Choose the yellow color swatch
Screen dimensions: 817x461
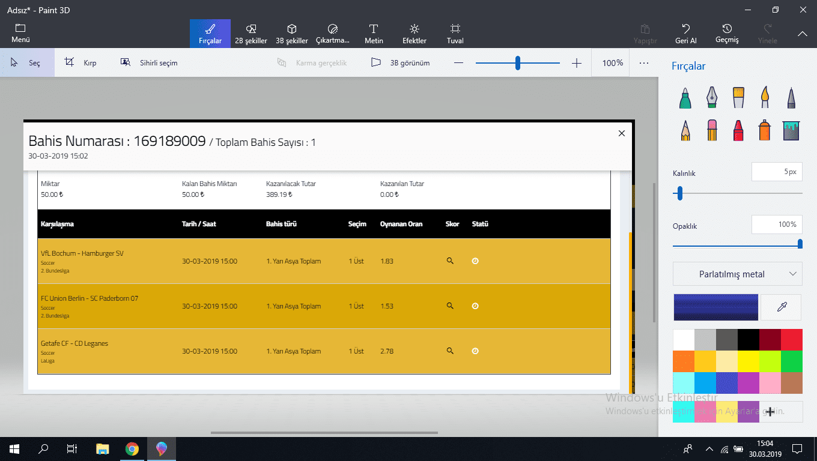749,361
